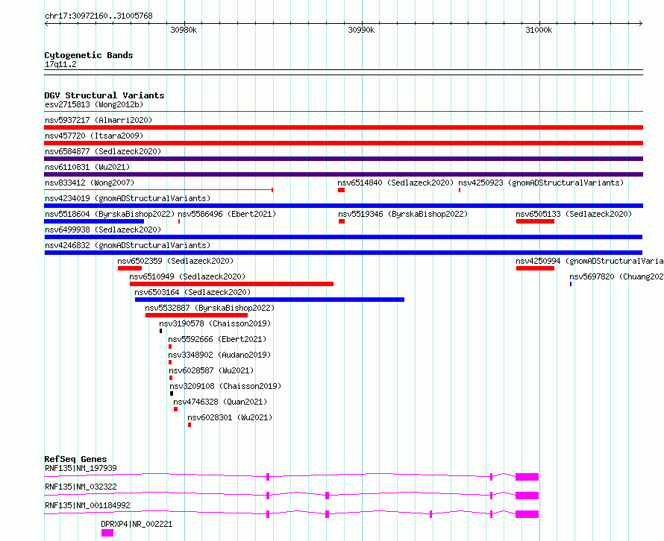
Task: Click RNF135|NM_032322 transcript label
Action: pyautogui.click(x=81, y=487)
